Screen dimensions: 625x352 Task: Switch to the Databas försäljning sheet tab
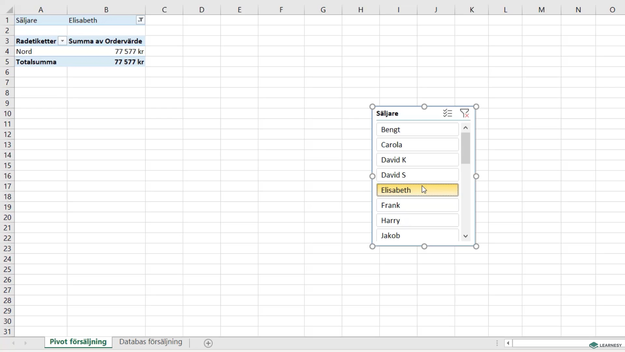(x=151, y=342)
